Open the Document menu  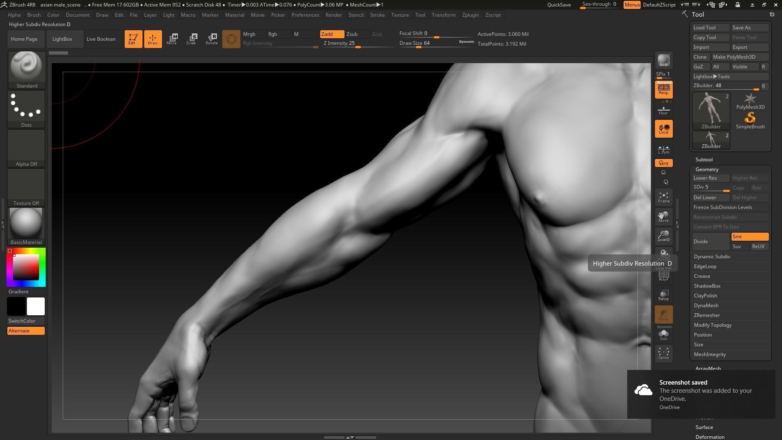click(77, 15)
